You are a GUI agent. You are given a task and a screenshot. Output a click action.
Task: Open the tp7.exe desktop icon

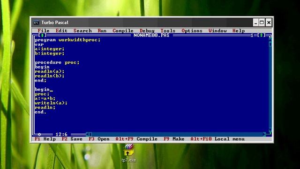point(128,153)
